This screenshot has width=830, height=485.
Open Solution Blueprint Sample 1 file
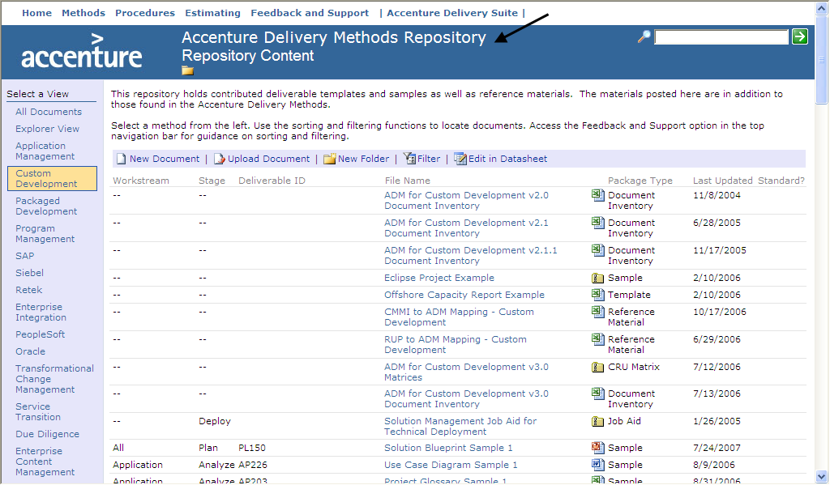coord(448,448)
